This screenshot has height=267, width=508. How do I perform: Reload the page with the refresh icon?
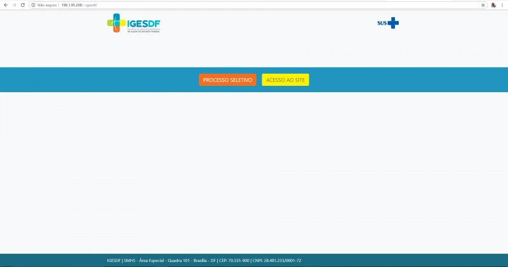[23, 4]
